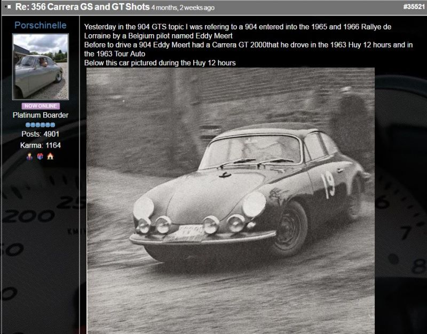Click the rank star bar under Platinum Boarder
The image size is (427, 334).
[x=41, y=125]
